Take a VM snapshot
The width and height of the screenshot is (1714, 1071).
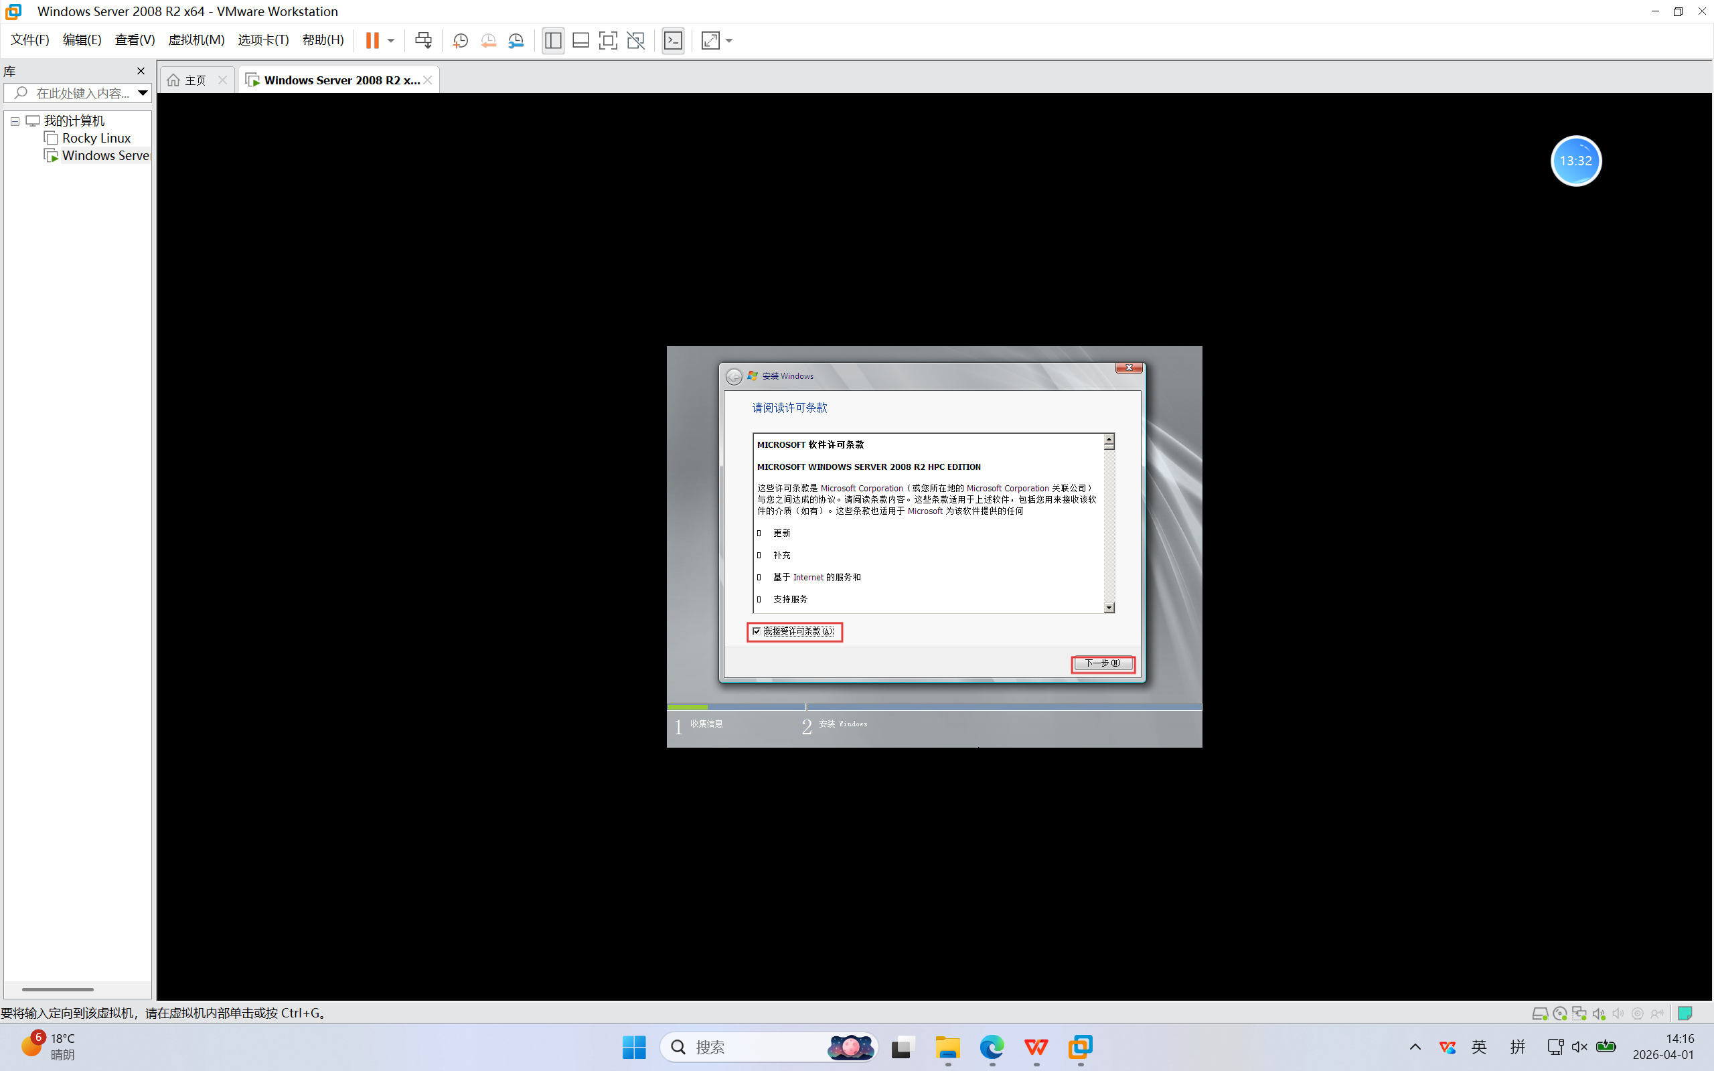pos(461,40)
